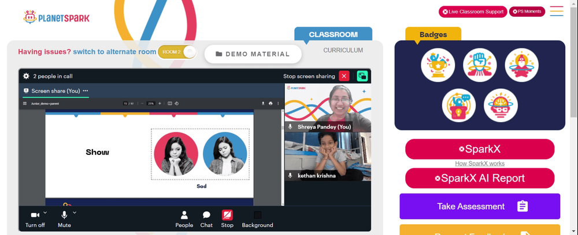This screenshot has height=235, width=578.
Task: Select the raised fist badge
Action: pyautogui.click(x=480, y=65)
